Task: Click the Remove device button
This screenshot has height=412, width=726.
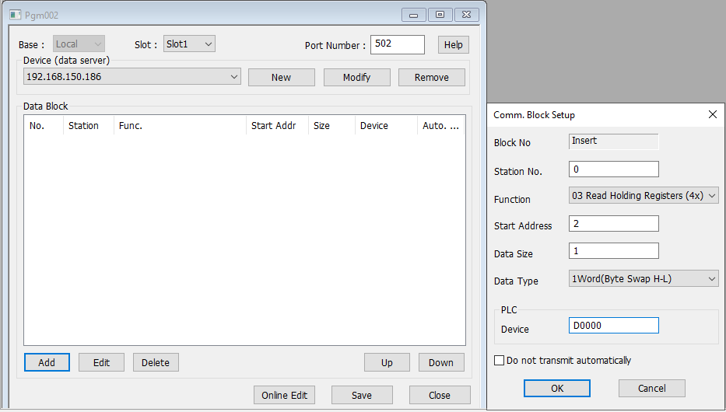Action: pyautogui.click(x=432, y=77)
